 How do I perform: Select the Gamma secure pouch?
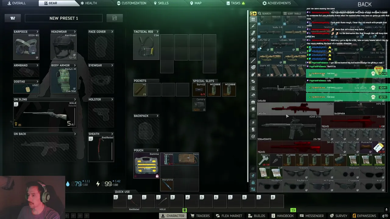click(x=146, y=165)
